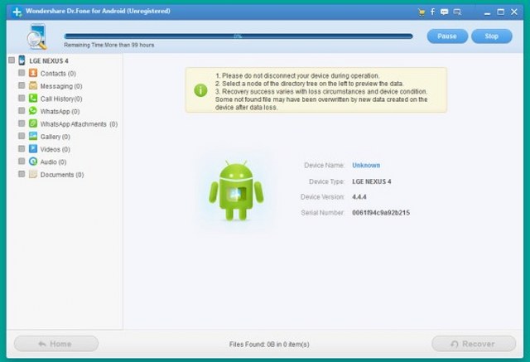
Task: Click the green info icon in notice
Action: (200, 90)
